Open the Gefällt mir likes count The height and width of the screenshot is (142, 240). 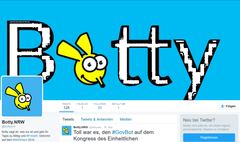pos(118,106)
